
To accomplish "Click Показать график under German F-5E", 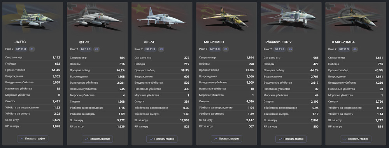I will (97, 139).
